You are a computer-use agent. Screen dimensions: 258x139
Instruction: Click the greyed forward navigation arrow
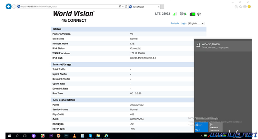point(14,6)
